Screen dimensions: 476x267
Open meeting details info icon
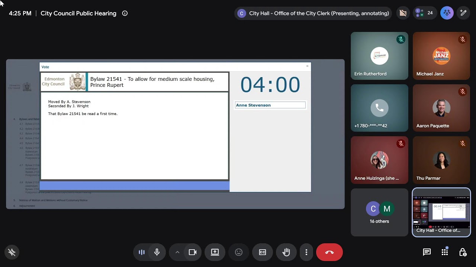coord(125,13)
